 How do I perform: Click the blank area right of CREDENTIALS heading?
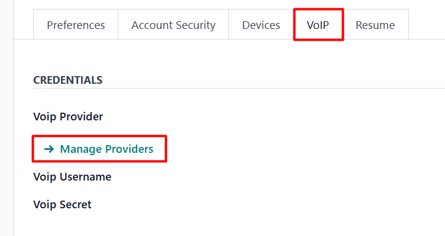266,80
